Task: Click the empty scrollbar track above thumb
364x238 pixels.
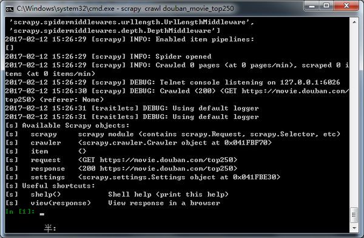Action: tap(354, 116)
